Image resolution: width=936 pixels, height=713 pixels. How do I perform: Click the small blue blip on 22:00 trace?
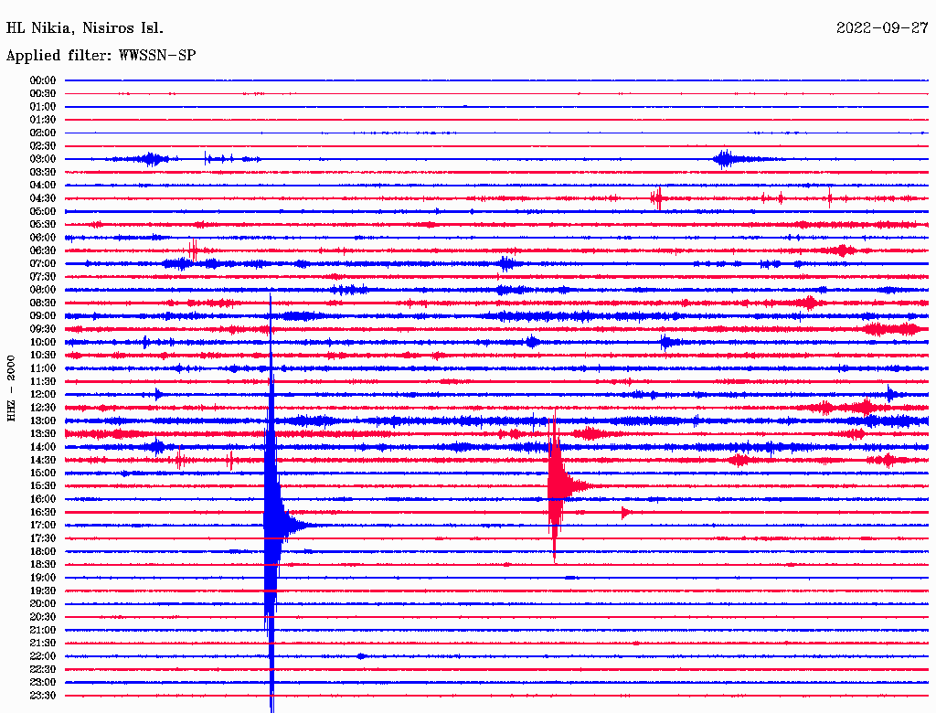(361, 655)
